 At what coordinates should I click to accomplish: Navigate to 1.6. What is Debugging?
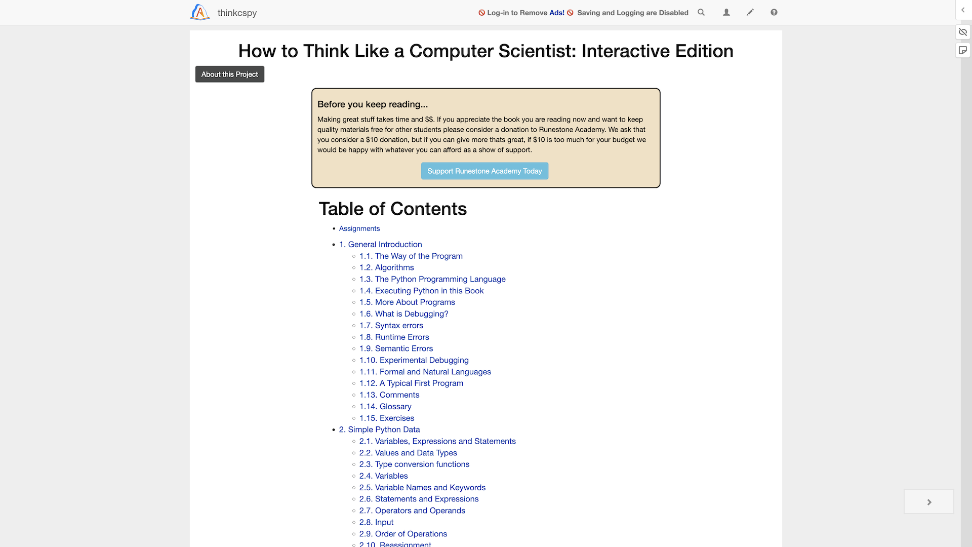point(404,314)
